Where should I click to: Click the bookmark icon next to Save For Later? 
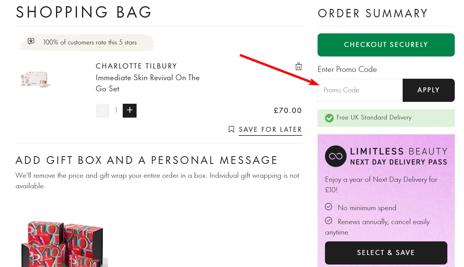[232, 129]
